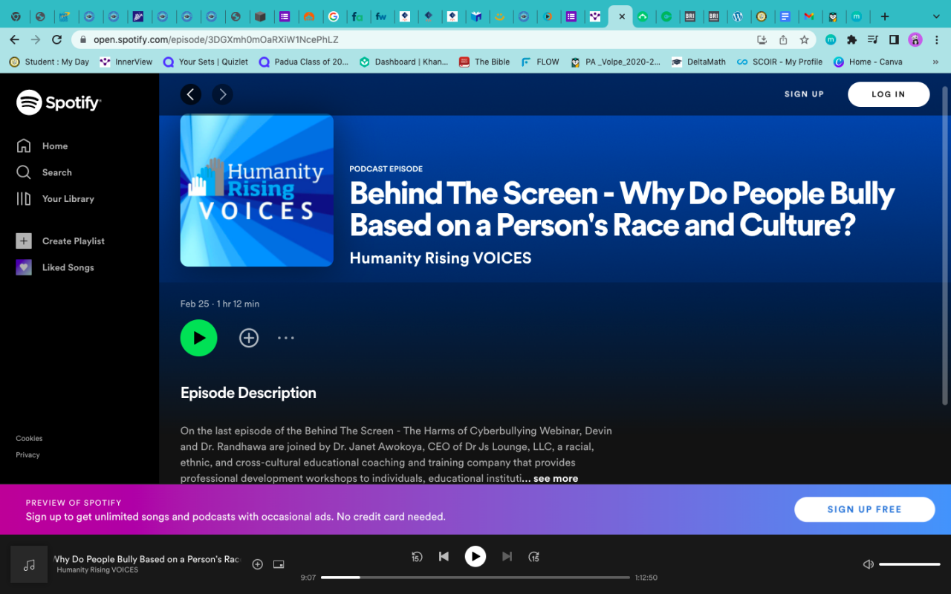
Task: Click the Humanity Rising VOICES cover art
Action: (257, 190)
